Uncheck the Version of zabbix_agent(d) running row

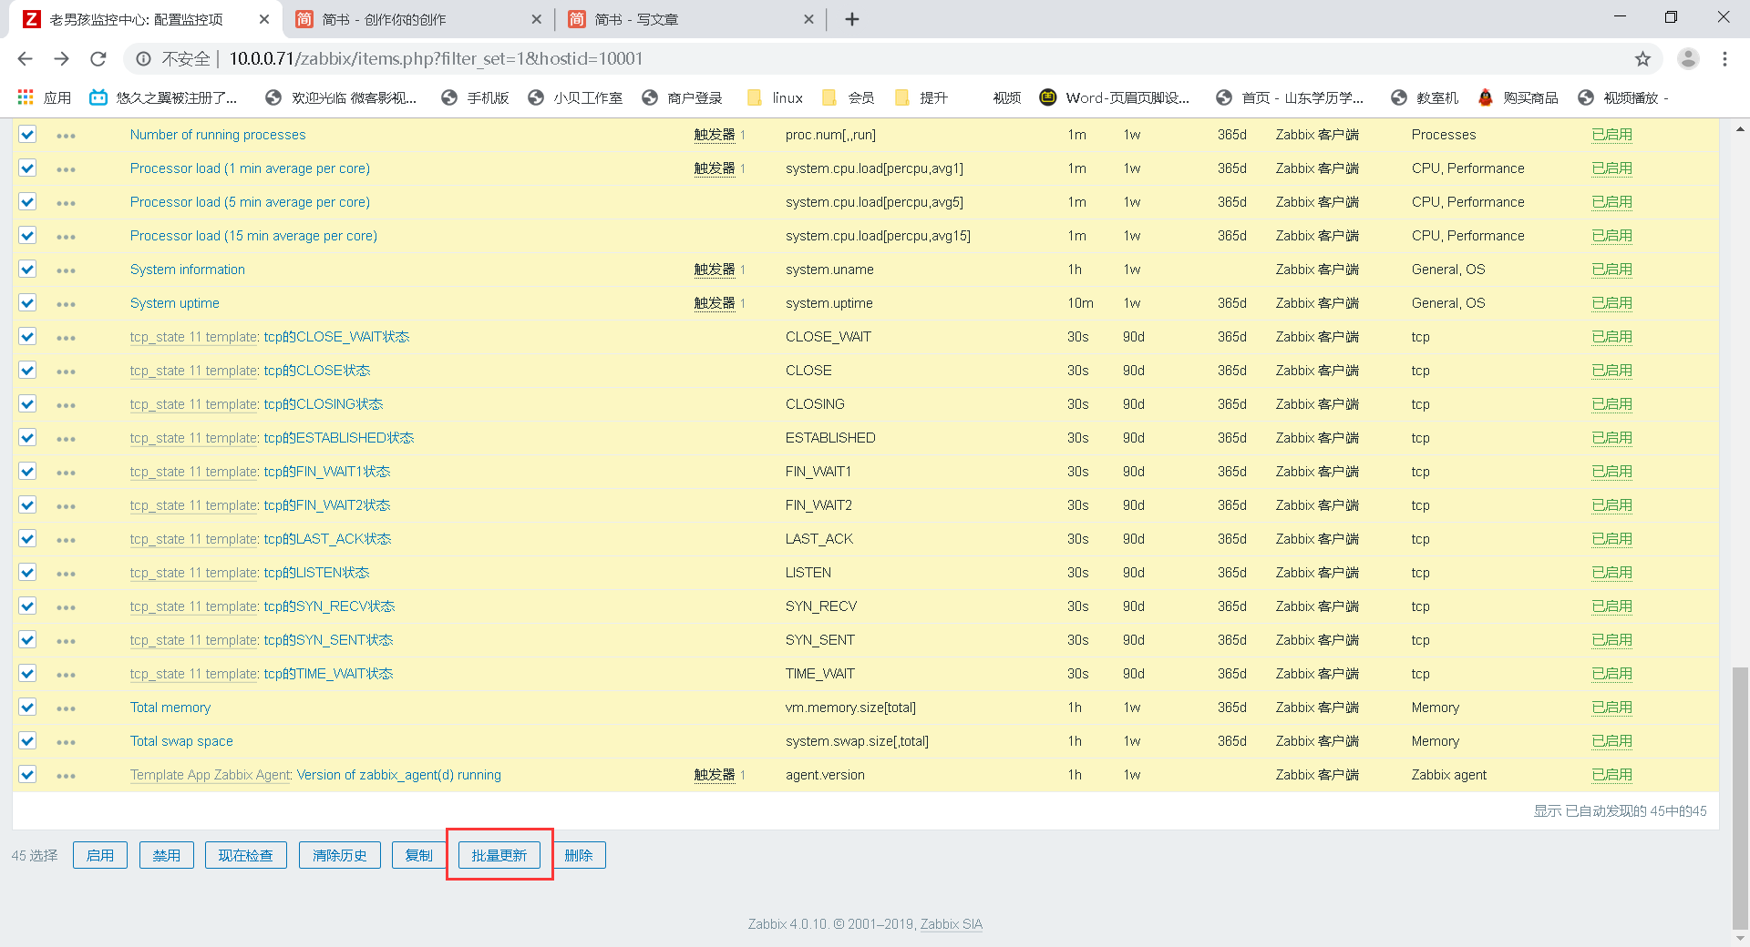pos(27,775)
